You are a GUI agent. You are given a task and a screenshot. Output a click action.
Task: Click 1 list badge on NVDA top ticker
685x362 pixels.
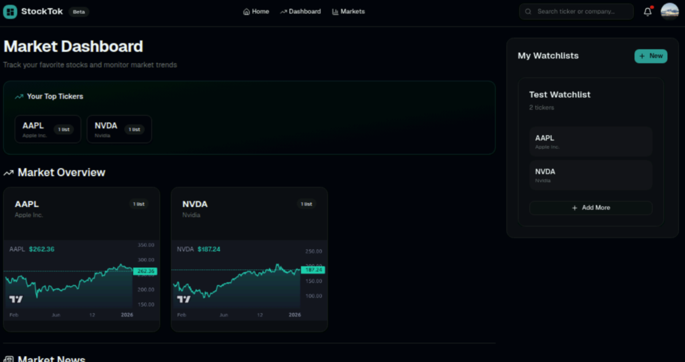click(x=134, y=130)
